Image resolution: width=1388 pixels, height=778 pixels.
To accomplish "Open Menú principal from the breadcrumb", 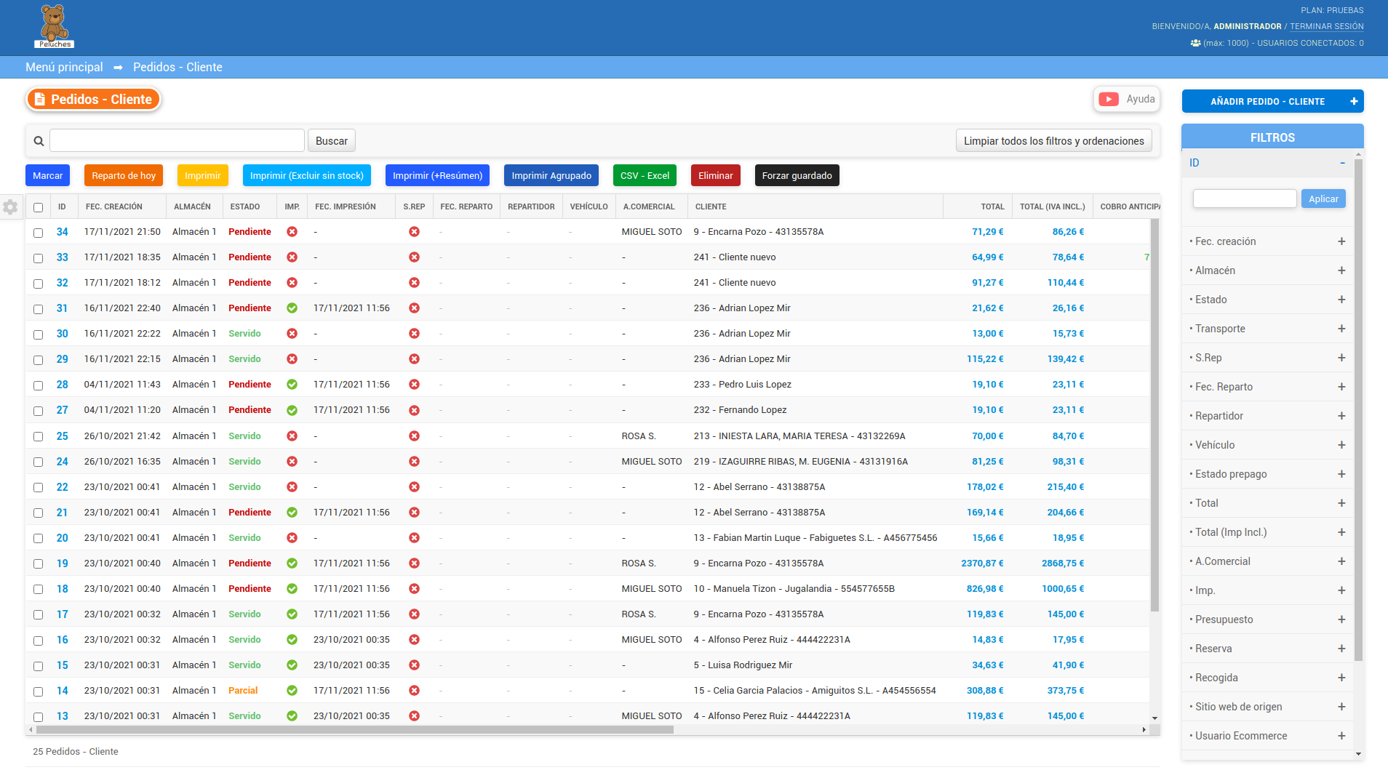I will [64, 67].
